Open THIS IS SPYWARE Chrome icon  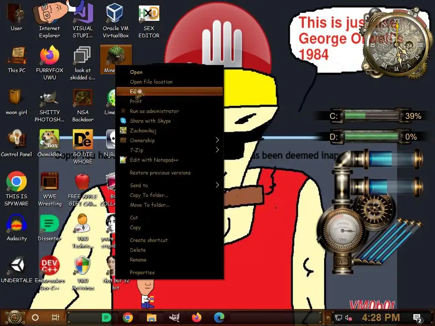point(17,188)
